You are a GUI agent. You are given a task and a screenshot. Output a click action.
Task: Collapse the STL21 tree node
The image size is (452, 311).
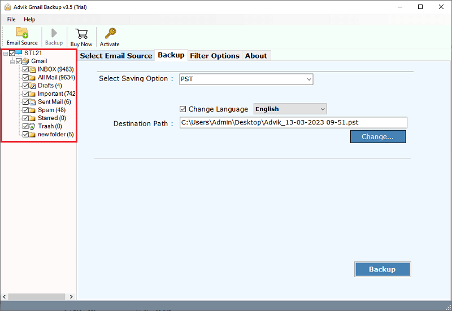click(6, 54)
